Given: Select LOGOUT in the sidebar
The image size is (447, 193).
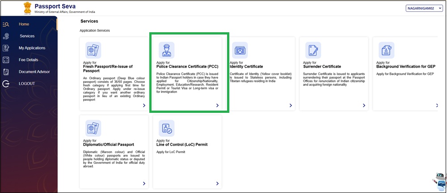Looking at the screenshot, I should [x=27, y=84].
